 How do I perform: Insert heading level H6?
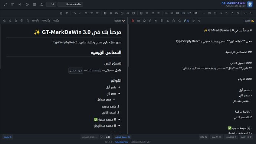coord(166,13)
